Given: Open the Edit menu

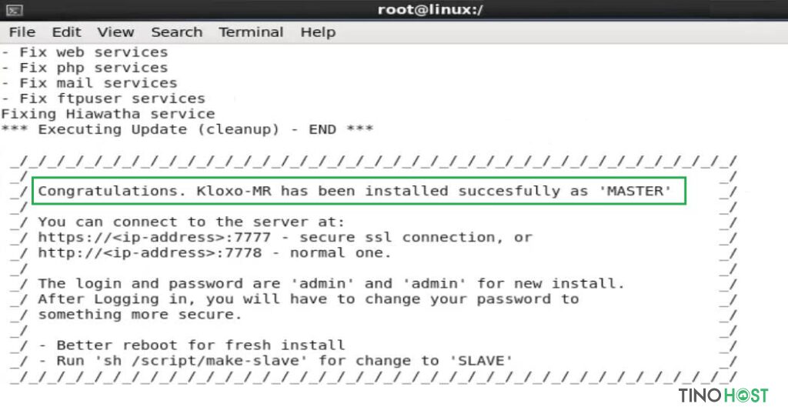Looking at the screenshot, I should pyautogui.click(x=67, y=32).
